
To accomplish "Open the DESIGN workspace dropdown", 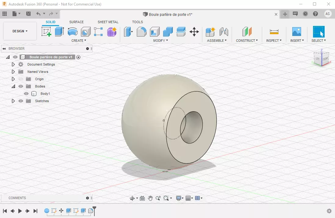I will (x=20, y=31).
